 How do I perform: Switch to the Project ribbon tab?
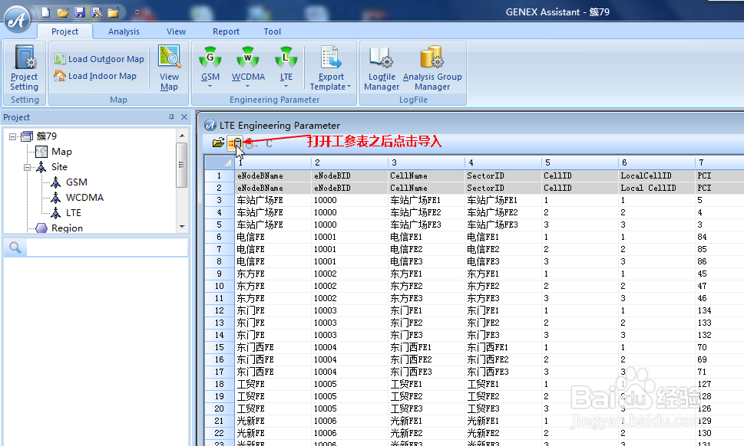pyautogui.click(x=64, y=31)
